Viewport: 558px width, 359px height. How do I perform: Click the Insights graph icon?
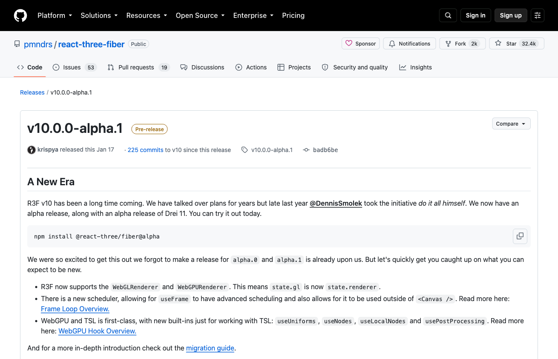pos(403,67)
